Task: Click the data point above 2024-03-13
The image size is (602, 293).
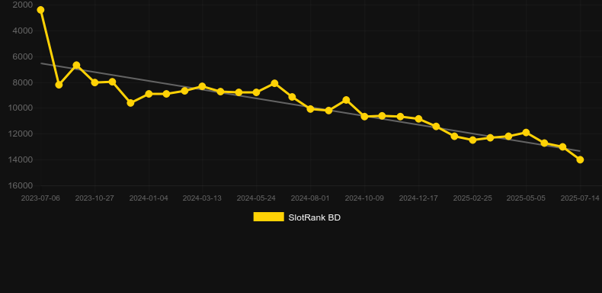Action: point(203,86)
